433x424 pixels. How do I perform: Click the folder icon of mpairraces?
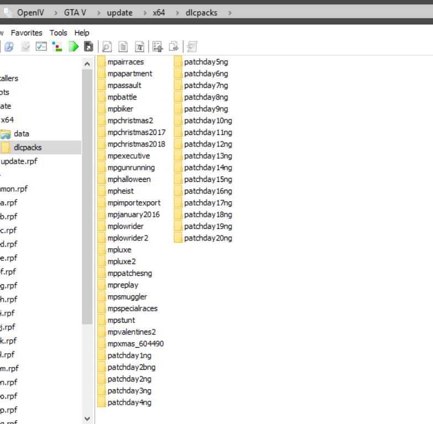(102, 62)
